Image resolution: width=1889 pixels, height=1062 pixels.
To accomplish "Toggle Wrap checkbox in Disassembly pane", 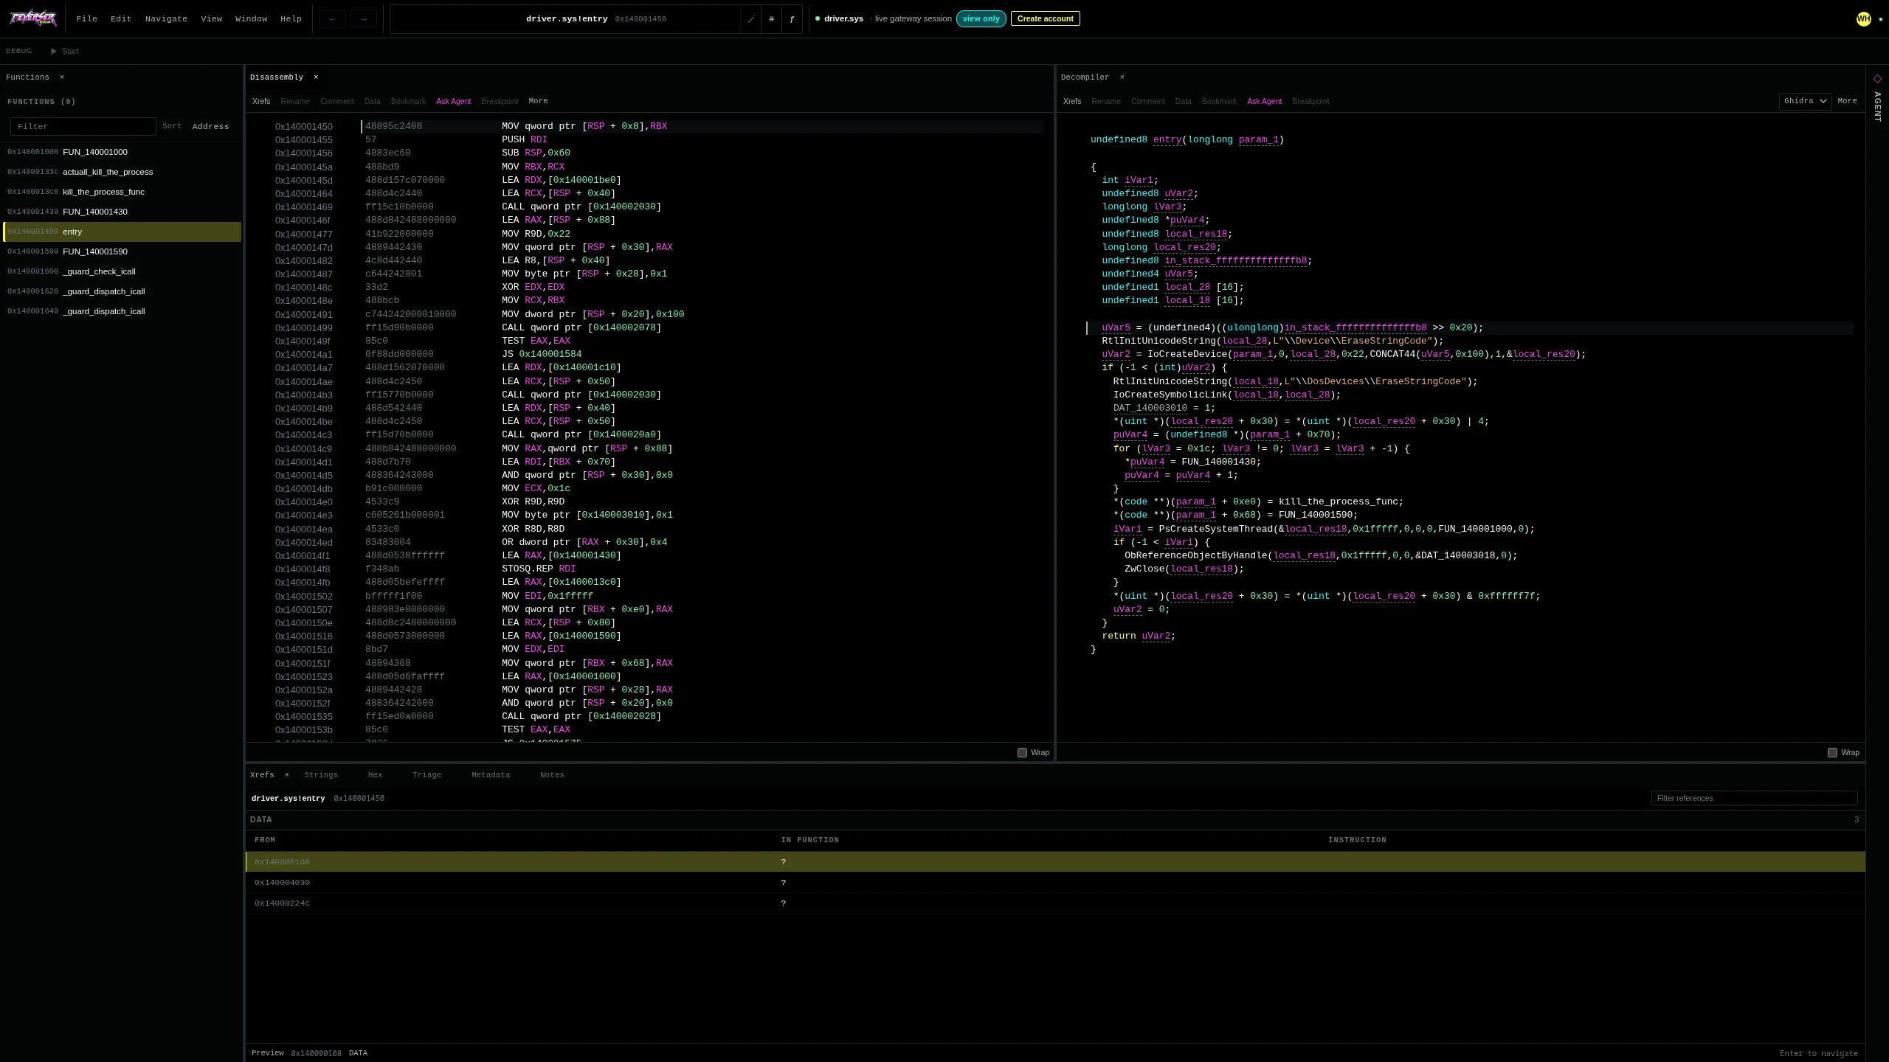I will [x=1022, y=752].
